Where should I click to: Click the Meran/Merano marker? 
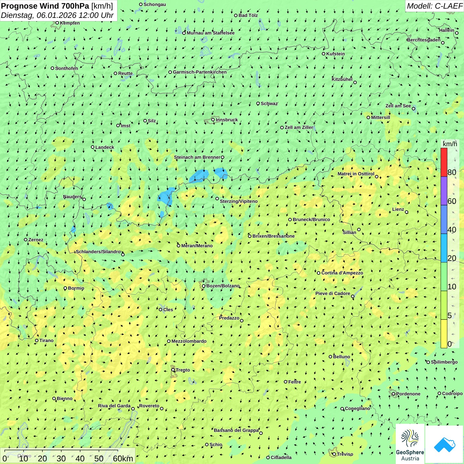coord(178,246)
